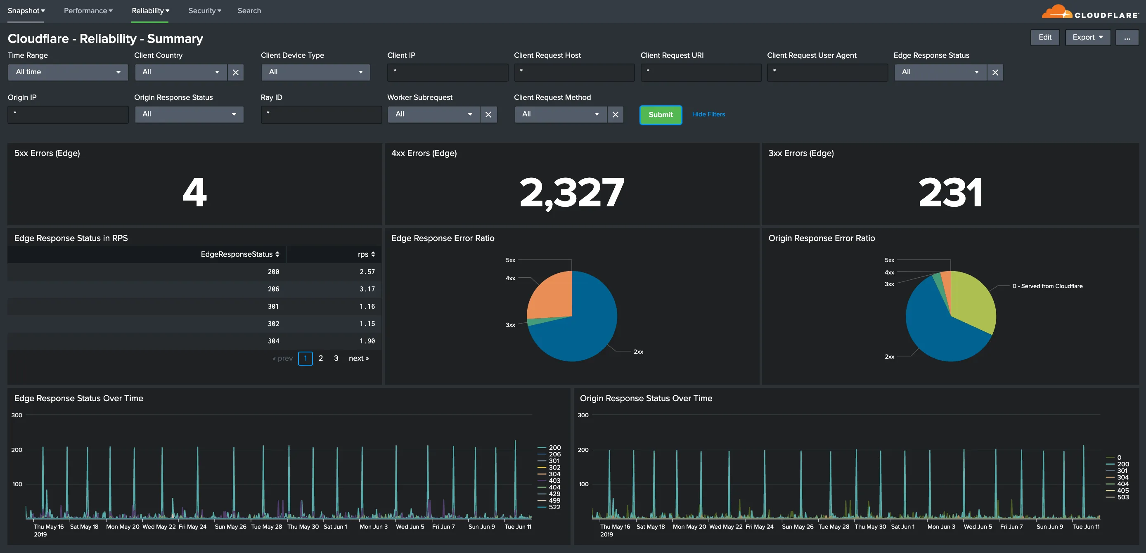Open the Client Device Type dropdown
The width and height of the screenshot is (1146, 553).
315,72
